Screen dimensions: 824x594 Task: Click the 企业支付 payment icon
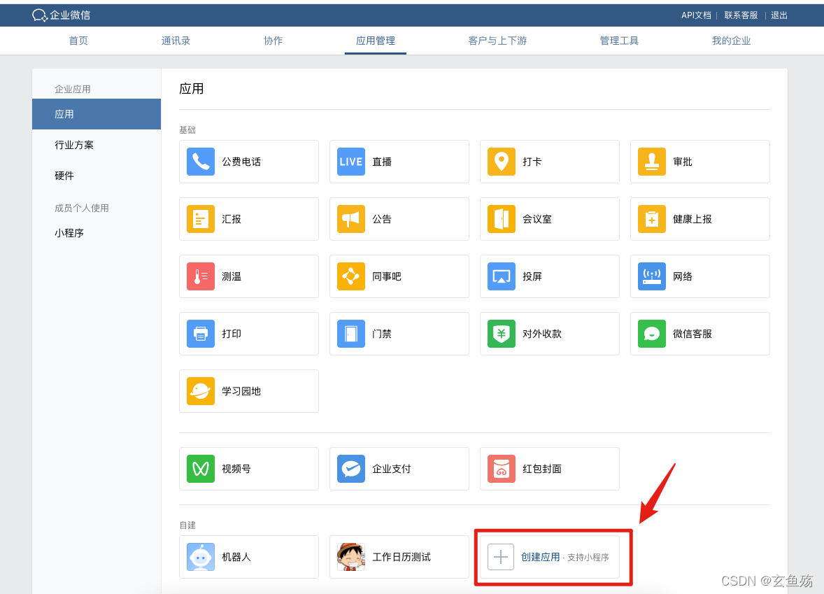350,468
